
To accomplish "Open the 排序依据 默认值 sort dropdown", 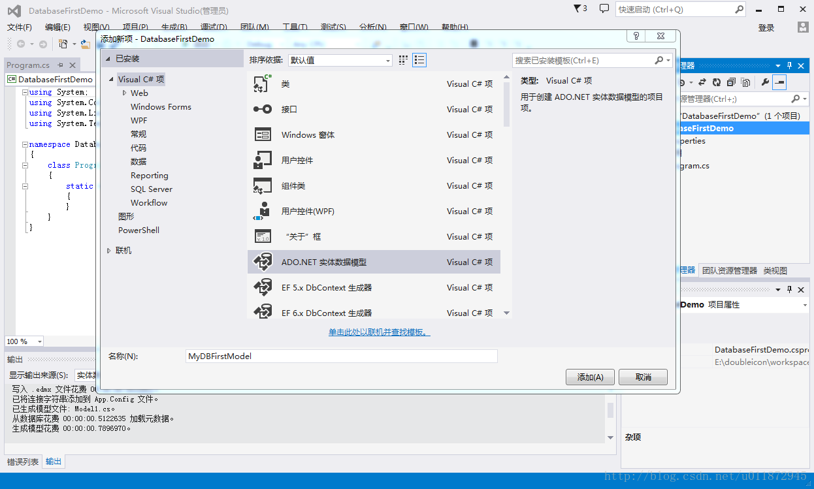I will point(340,60).
